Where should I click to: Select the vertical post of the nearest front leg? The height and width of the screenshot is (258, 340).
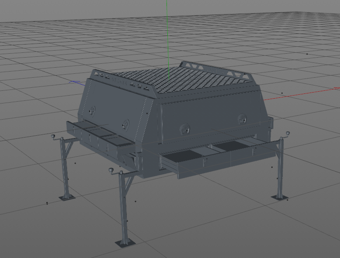(124, 210)
